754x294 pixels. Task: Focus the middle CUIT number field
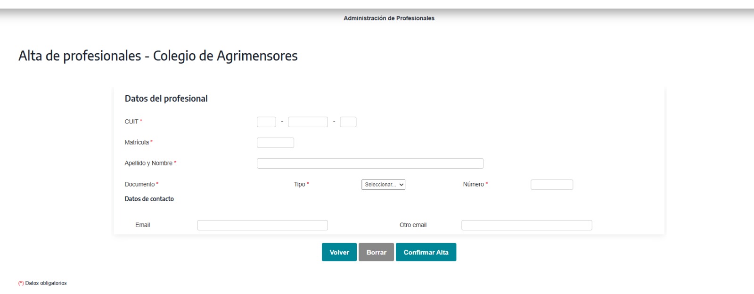click(308, 122)
